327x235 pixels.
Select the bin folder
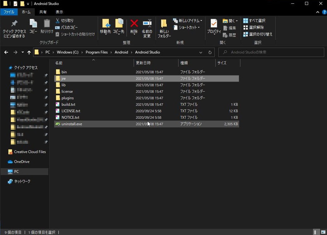pos(146,72)
